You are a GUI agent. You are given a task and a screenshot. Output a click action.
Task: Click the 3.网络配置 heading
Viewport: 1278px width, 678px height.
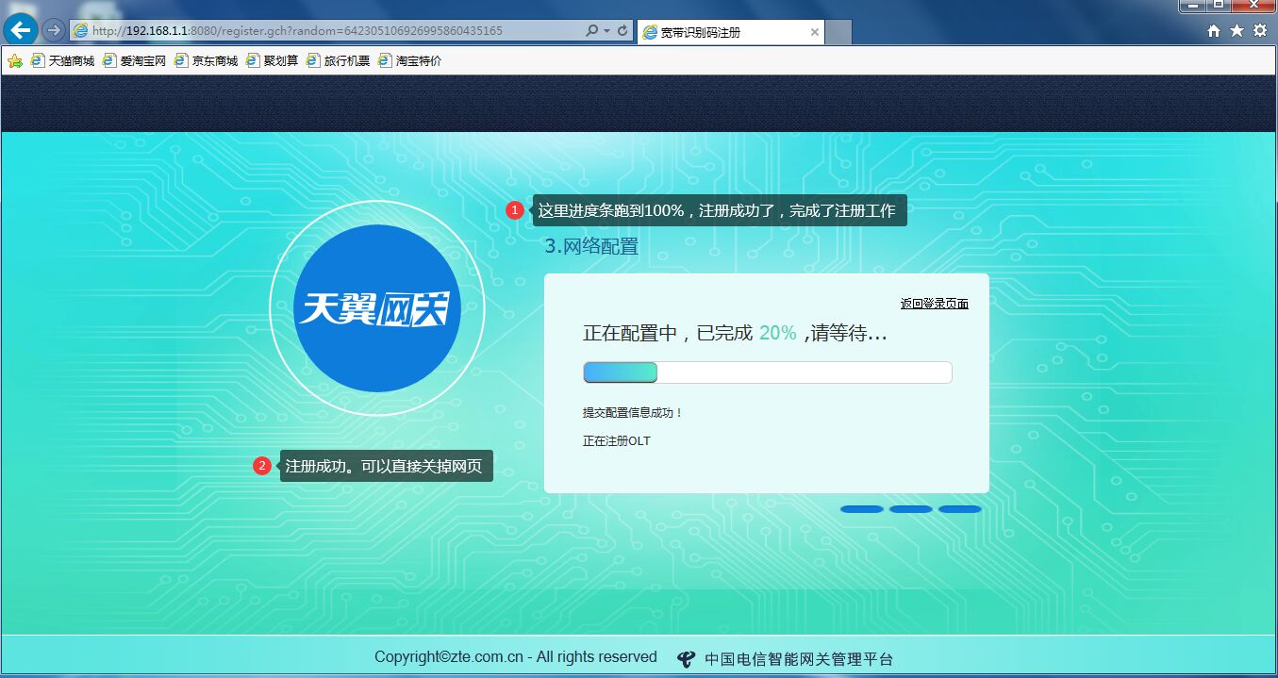[591, 247]
